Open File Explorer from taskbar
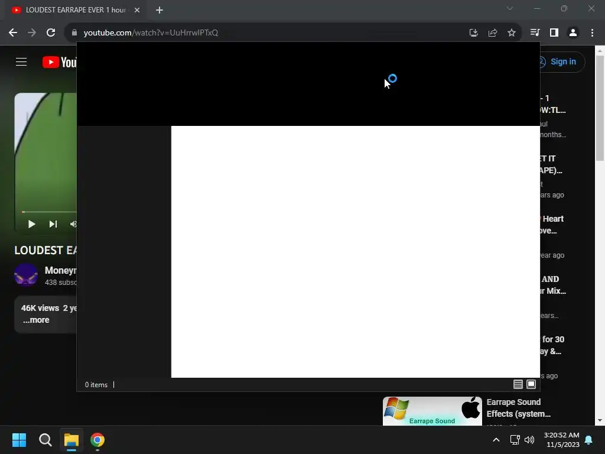The width and height of the screenshot is (605, 454). coord(71,440)
